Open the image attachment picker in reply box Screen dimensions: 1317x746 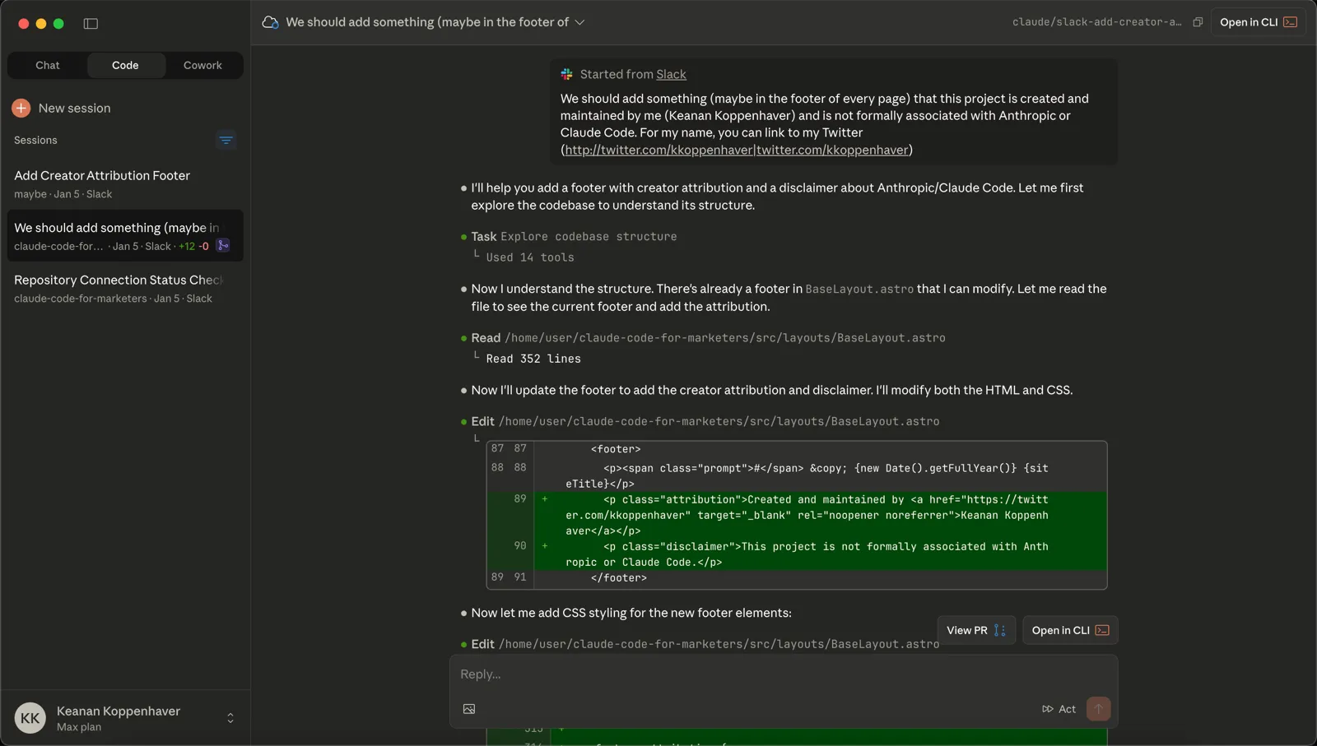(468, 708)
